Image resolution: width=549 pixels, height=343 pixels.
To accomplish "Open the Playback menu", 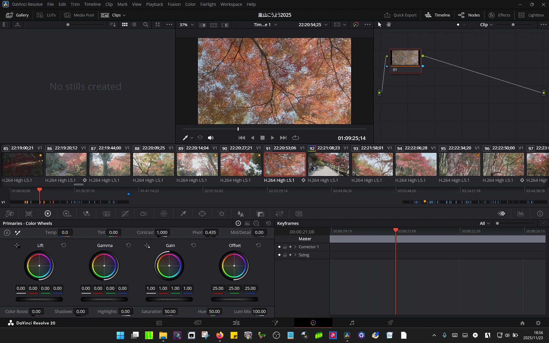I will click(154, 4).
